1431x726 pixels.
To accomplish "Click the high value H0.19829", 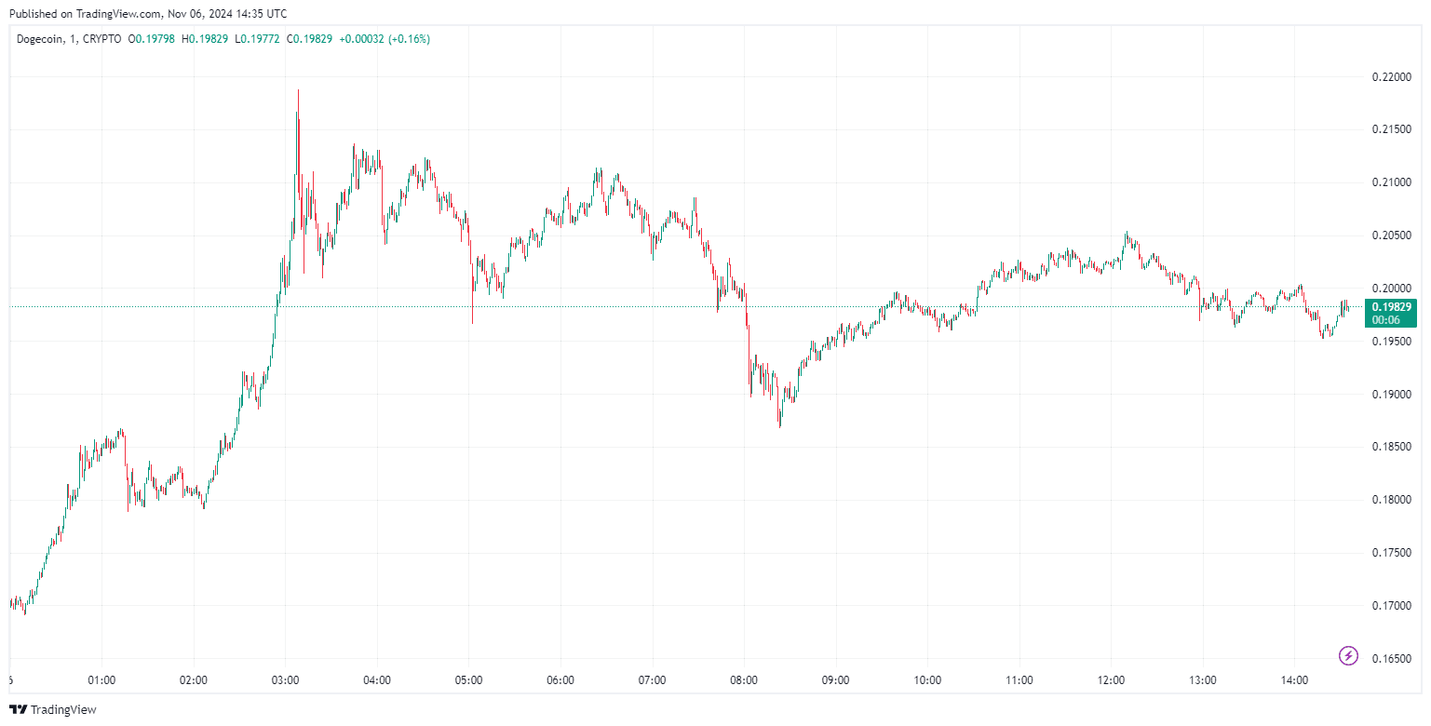I will pyautogui.click(x=207, y=39).
